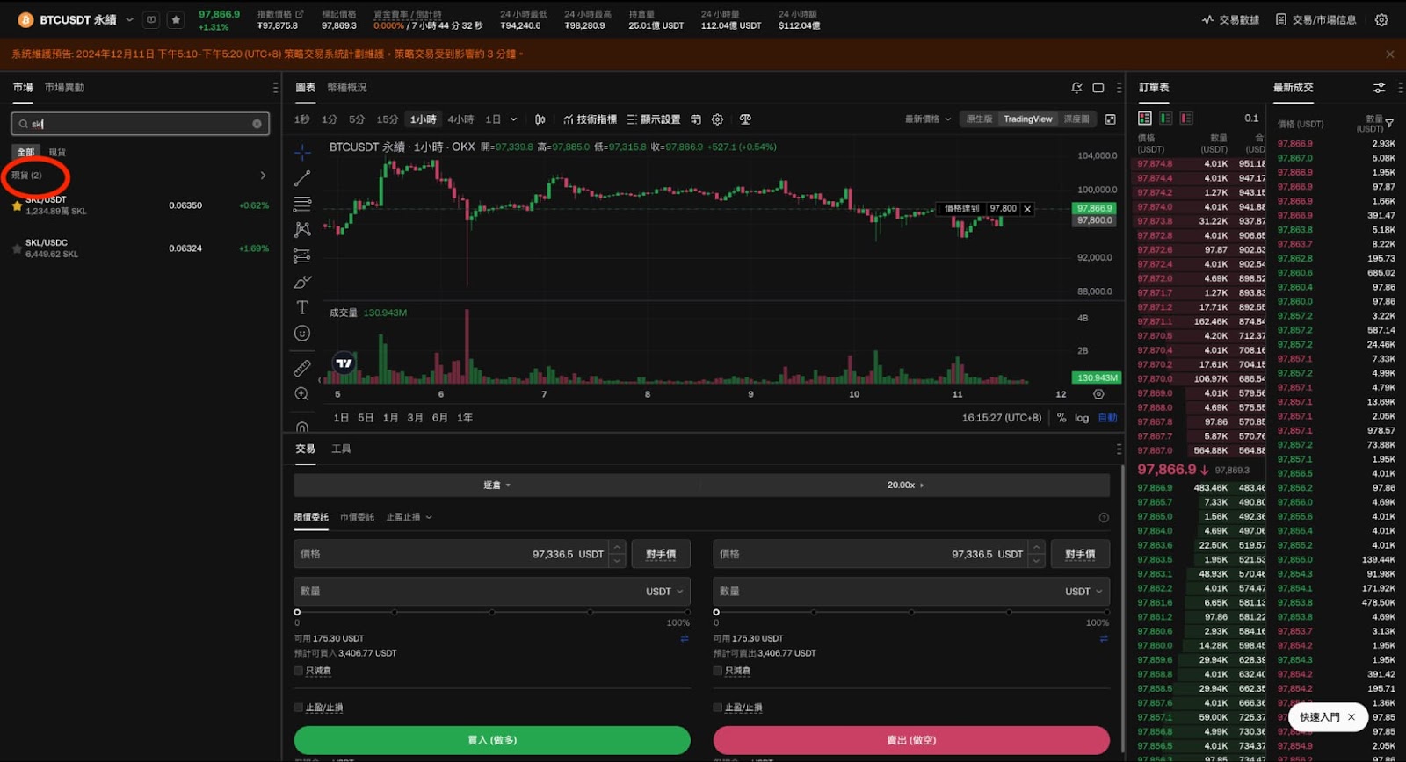Open 止盈止損 order type dropdown

[409, 517]
